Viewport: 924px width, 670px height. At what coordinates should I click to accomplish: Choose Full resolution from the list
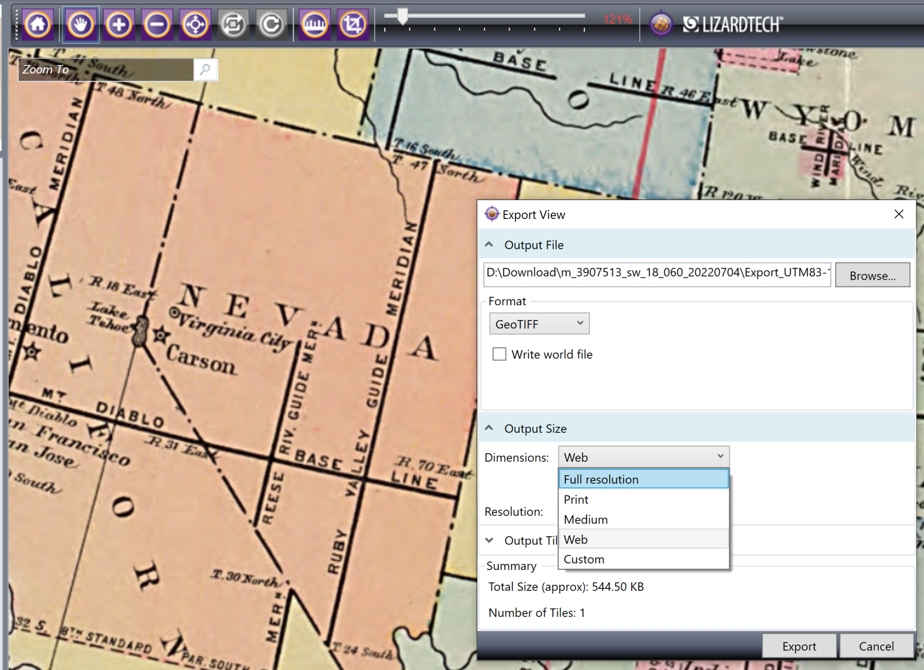[643, 479]
